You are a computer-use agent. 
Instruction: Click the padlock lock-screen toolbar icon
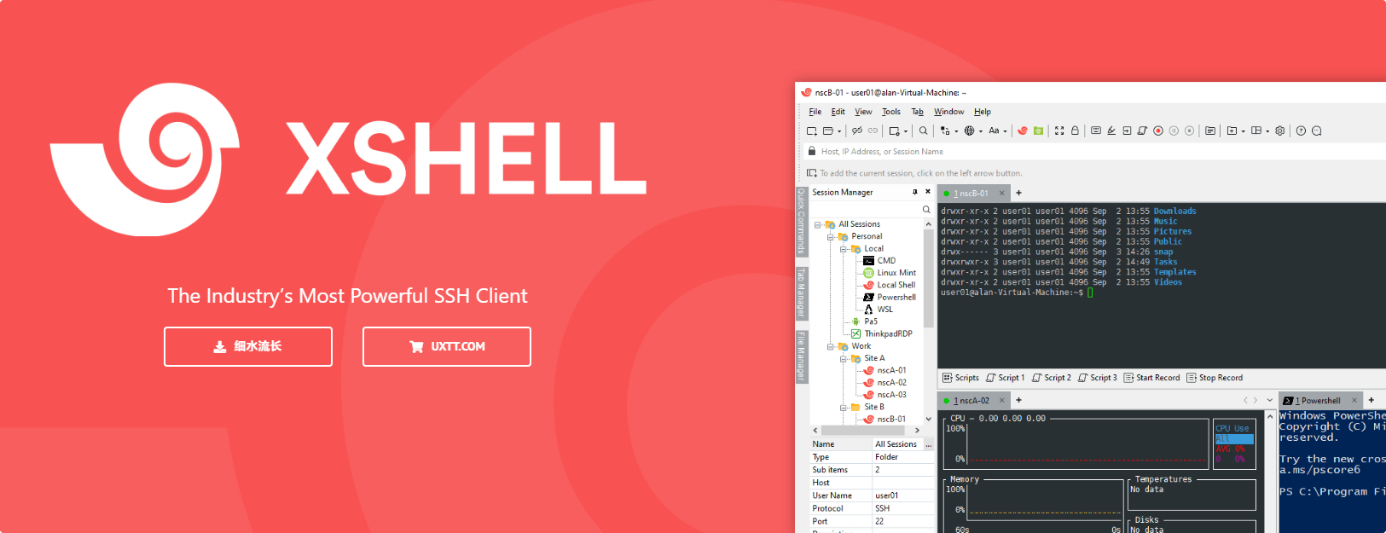click(x=1075, y=131)
